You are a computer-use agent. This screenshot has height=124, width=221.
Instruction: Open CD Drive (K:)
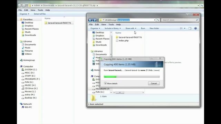[29, 89]
